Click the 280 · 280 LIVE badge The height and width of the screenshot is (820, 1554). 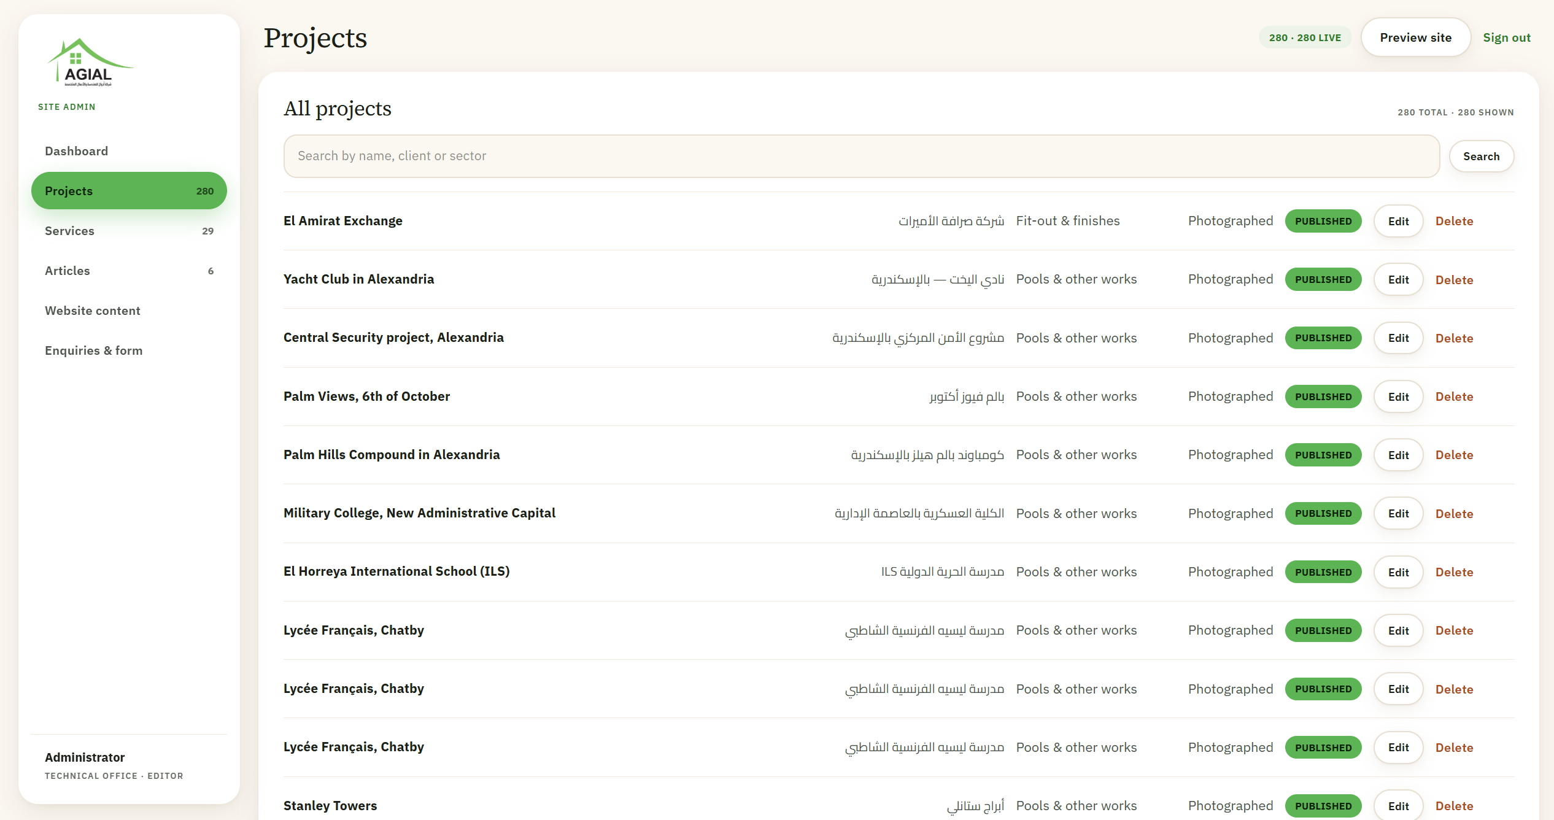[1305, 37]
